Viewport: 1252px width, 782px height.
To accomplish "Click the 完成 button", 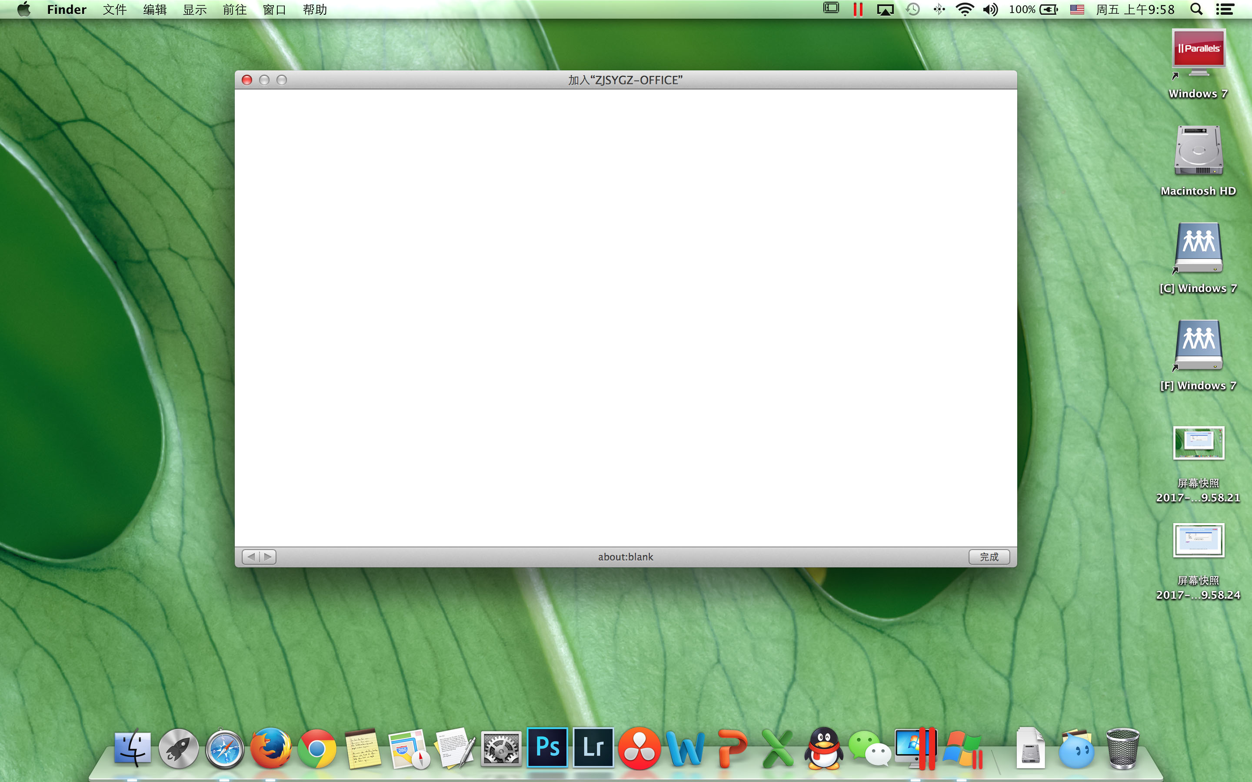I will coord(989,557).
